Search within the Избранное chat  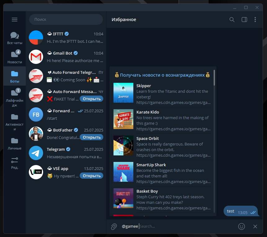click(x=232, y=20)
